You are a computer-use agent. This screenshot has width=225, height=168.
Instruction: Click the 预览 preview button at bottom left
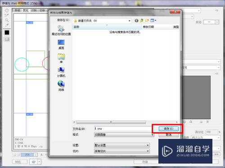[x=20, y=162]
